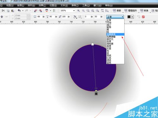The width and height of the screenshot is (158, 118).
Task: Open the shadow color picker dropdown arrow
Action: 132,17
